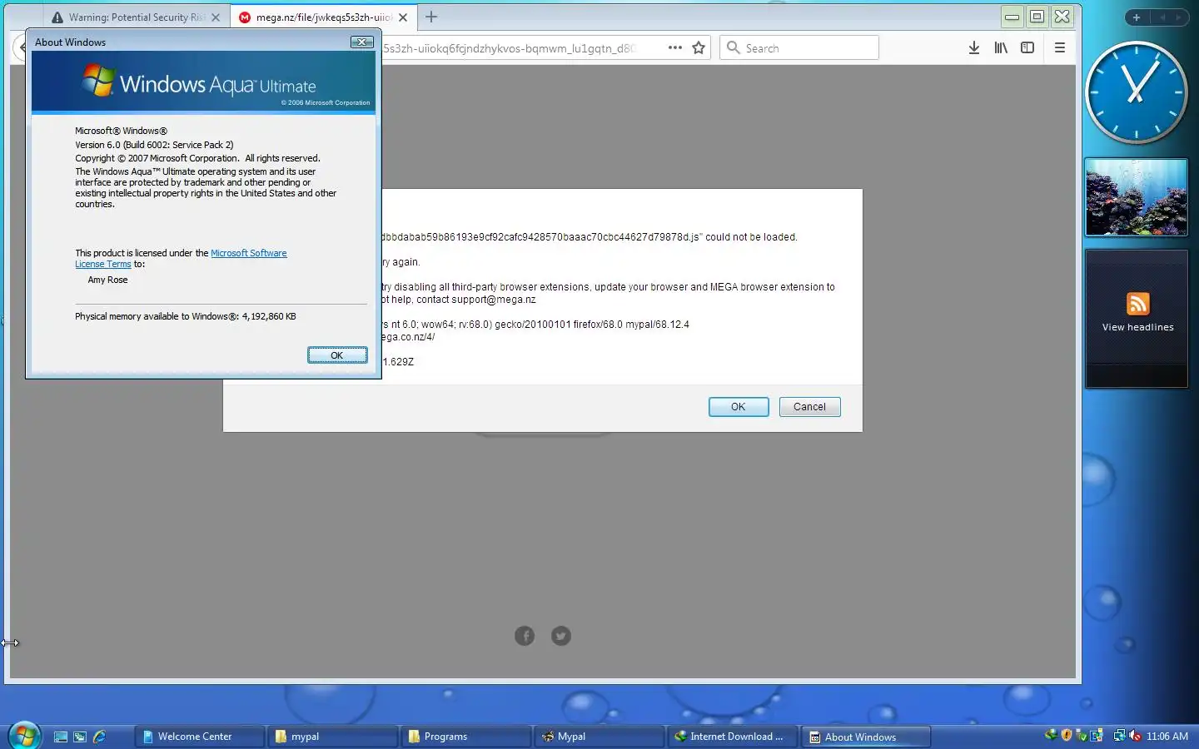Switch to the mypal folder taskbar button

[333, 737]
